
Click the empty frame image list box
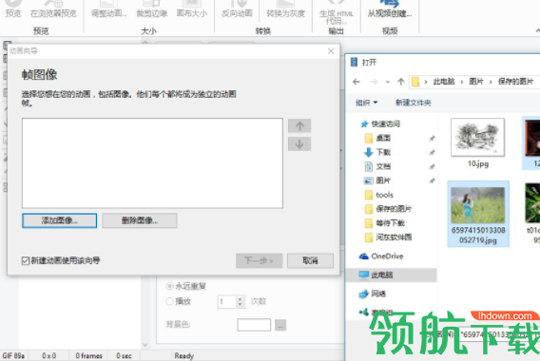[152, 163]
